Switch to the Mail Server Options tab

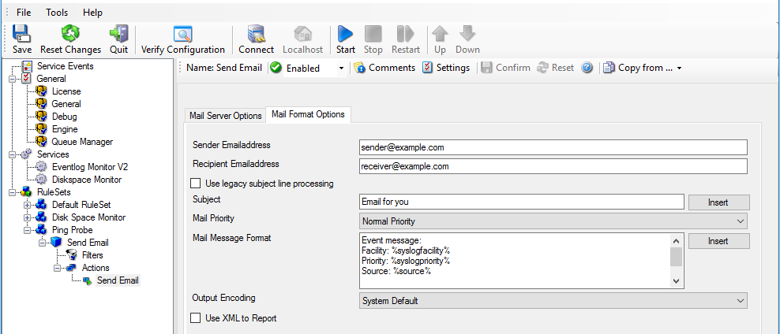[225, 116]
